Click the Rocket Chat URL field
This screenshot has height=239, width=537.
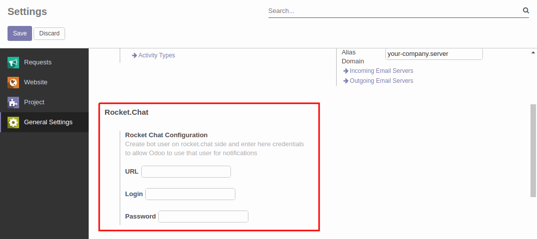[x=186, y=172]
